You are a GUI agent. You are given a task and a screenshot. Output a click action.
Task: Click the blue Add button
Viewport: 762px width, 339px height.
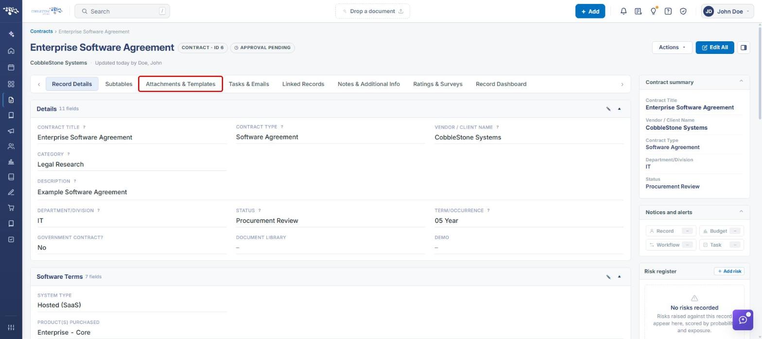tap(590, 11)
